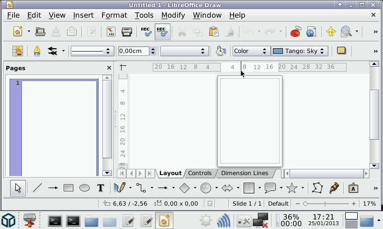The height and width of the screenshot is (229, 383).
Task: Toggle the Edit Points tool
Action: [317, 188]
